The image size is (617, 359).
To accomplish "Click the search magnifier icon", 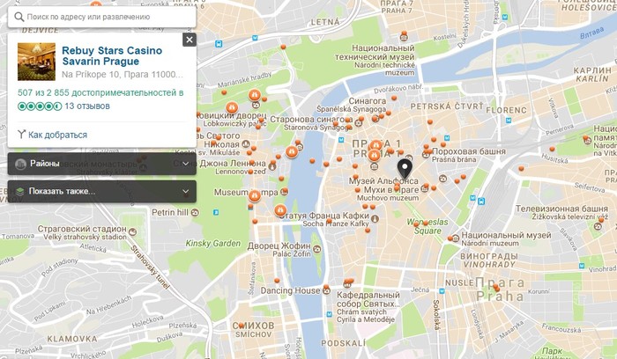I will (19, 17).
